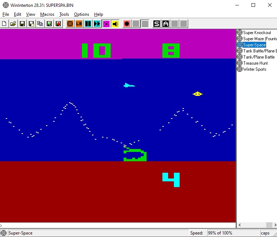Select Treasure Hunt in the game list

point(255,63)
